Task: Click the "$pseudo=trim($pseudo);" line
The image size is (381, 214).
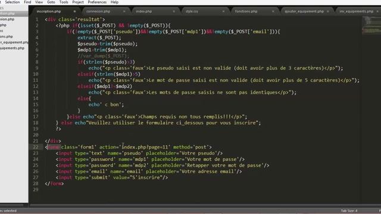Action: [x=107, y=43]
